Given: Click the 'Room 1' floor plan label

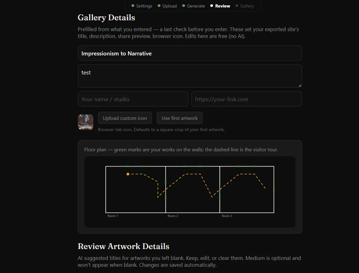Looking at the screenshot, I should click(113, 216).
